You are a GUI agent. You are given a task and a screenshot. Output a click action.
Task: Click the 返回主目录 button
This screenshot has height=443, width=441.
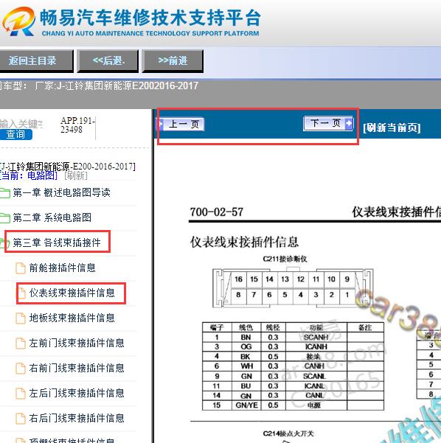(x=36, y=60)
